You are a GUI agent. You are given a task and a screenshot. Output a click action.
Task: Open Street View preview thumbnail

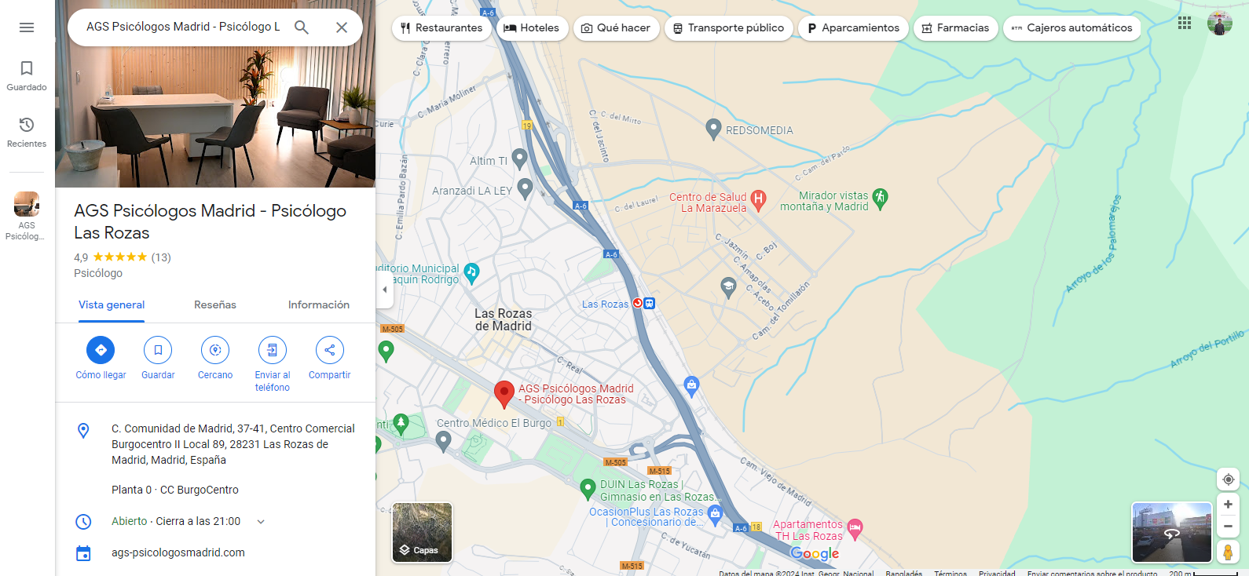tap(1172, 533)
